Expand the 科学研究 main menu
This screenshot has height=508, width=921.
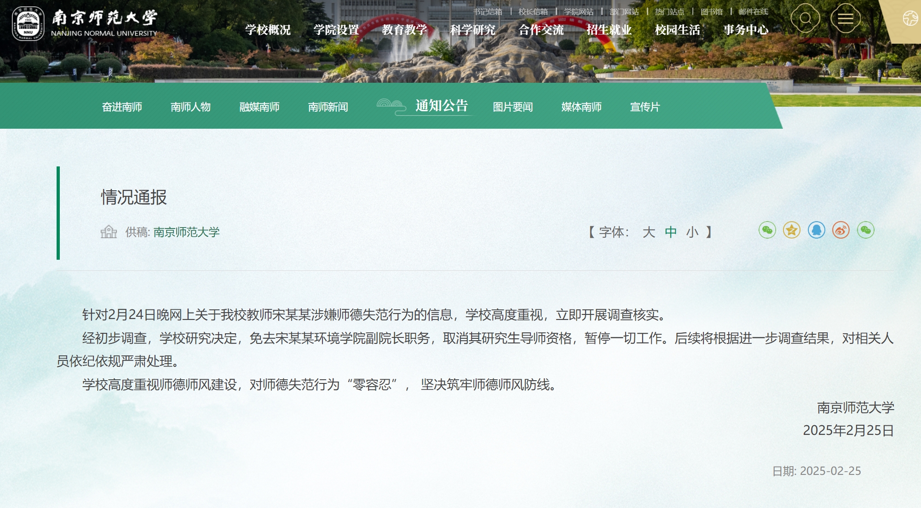(x=472, y=30)
